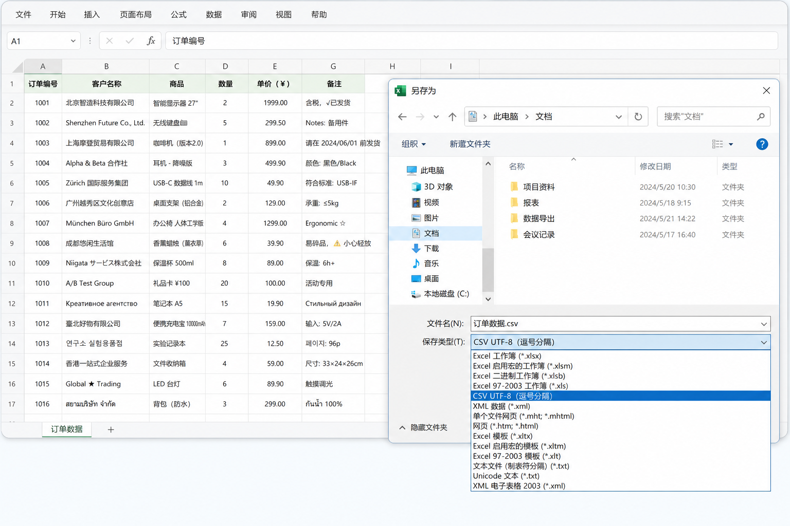Expand address bar history dropdown
Image resolution: width=790 pixels, height=526 pixels.
[619, 117]
